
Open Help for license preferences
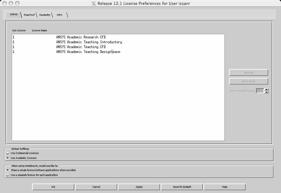(225, 187)
